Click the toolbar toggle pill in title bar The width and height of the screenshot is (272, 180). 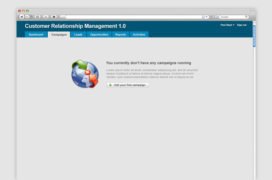click(x=252, y=11)
